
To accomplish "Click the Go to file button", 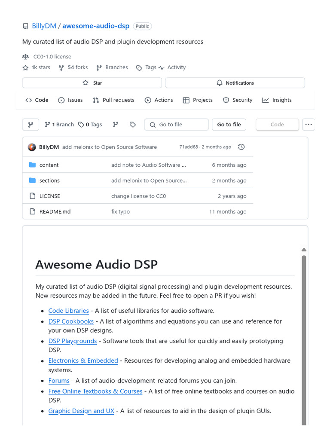I will [229, 125].
